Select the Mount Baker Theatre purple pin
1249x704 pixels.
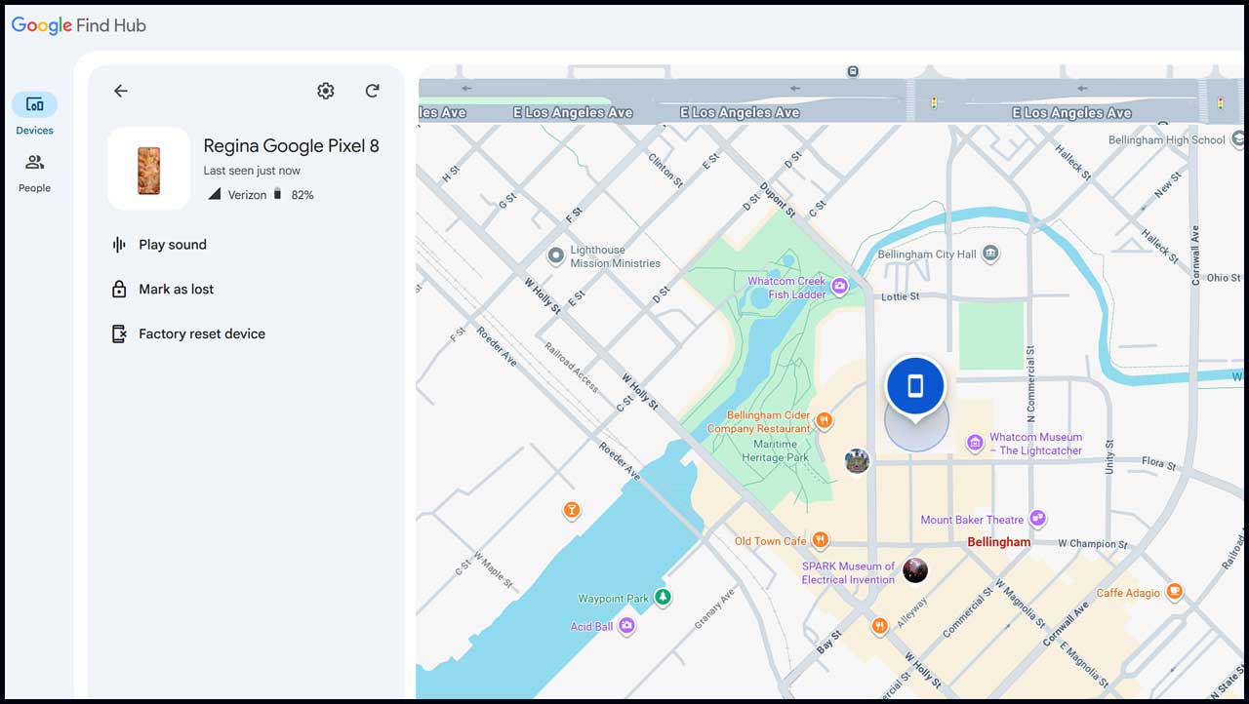[1038, 519]
